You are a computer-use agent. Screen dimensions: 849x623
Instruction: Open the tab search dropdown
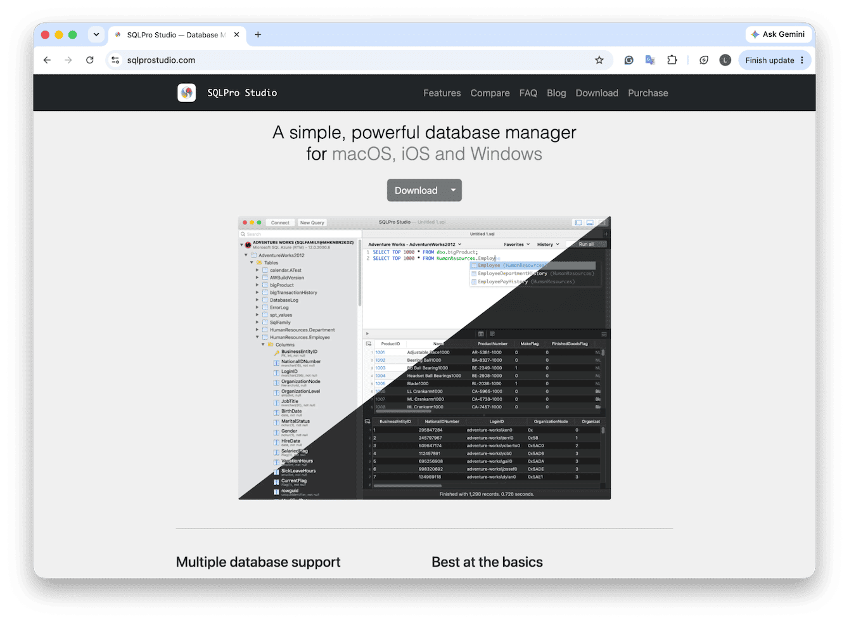96,35
